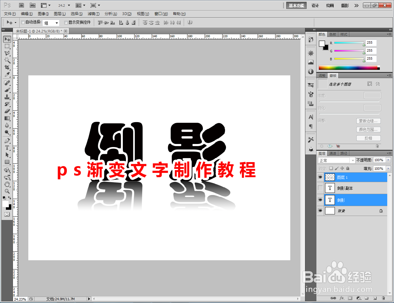Show the 倒影 副本 layer visibility
This screenshot has height=303, width=394.
click(x=320, y=188)
